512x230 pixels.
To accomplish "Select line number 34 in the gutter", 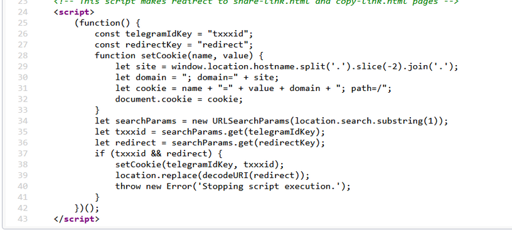I will coord(22,121).
